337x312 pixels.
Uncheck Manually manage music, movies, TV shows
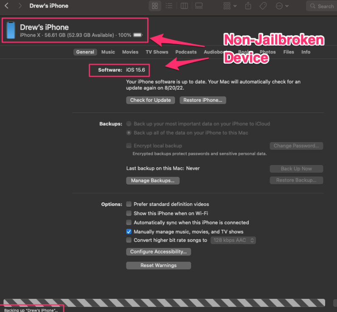[129, 232]
